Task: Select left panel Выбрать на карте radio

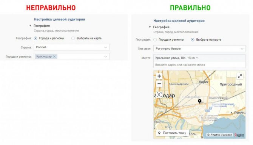Action: [73, 38]
